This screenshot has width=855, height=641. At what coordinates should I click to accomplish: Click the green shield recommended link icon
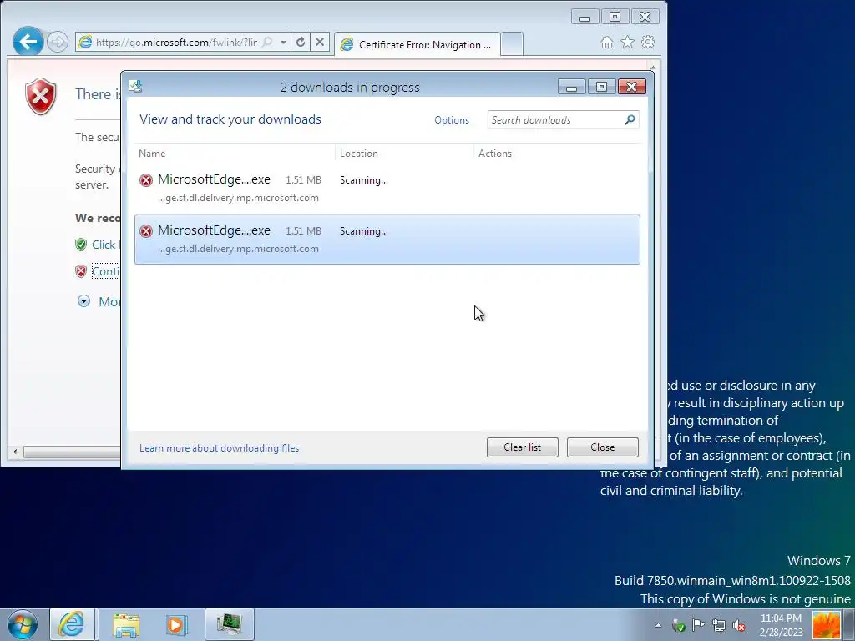click(81, 245)
